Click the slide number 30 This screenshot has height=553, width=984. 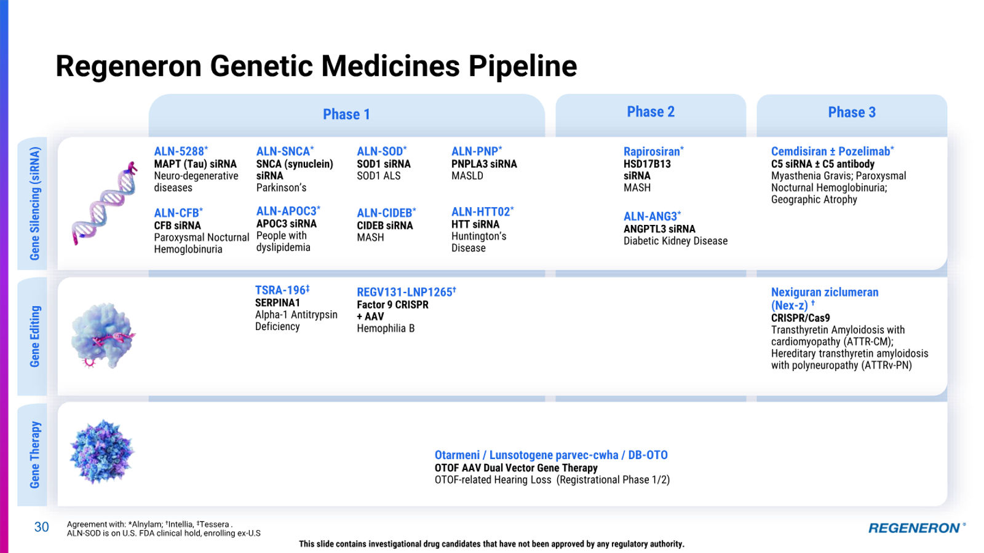click(41, 527)
